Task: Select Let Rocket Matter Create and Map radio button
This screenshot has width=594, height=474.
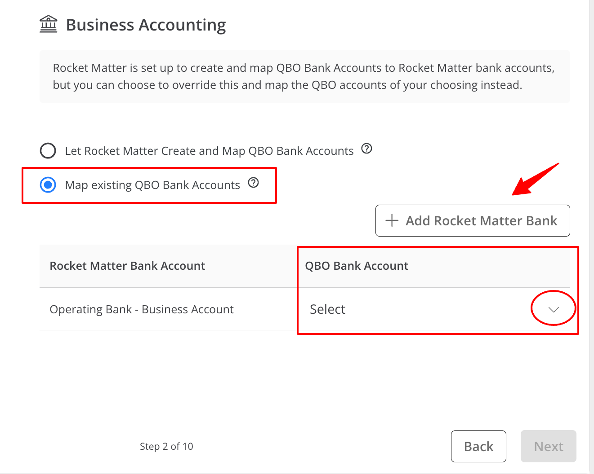Action: [48, 151]
